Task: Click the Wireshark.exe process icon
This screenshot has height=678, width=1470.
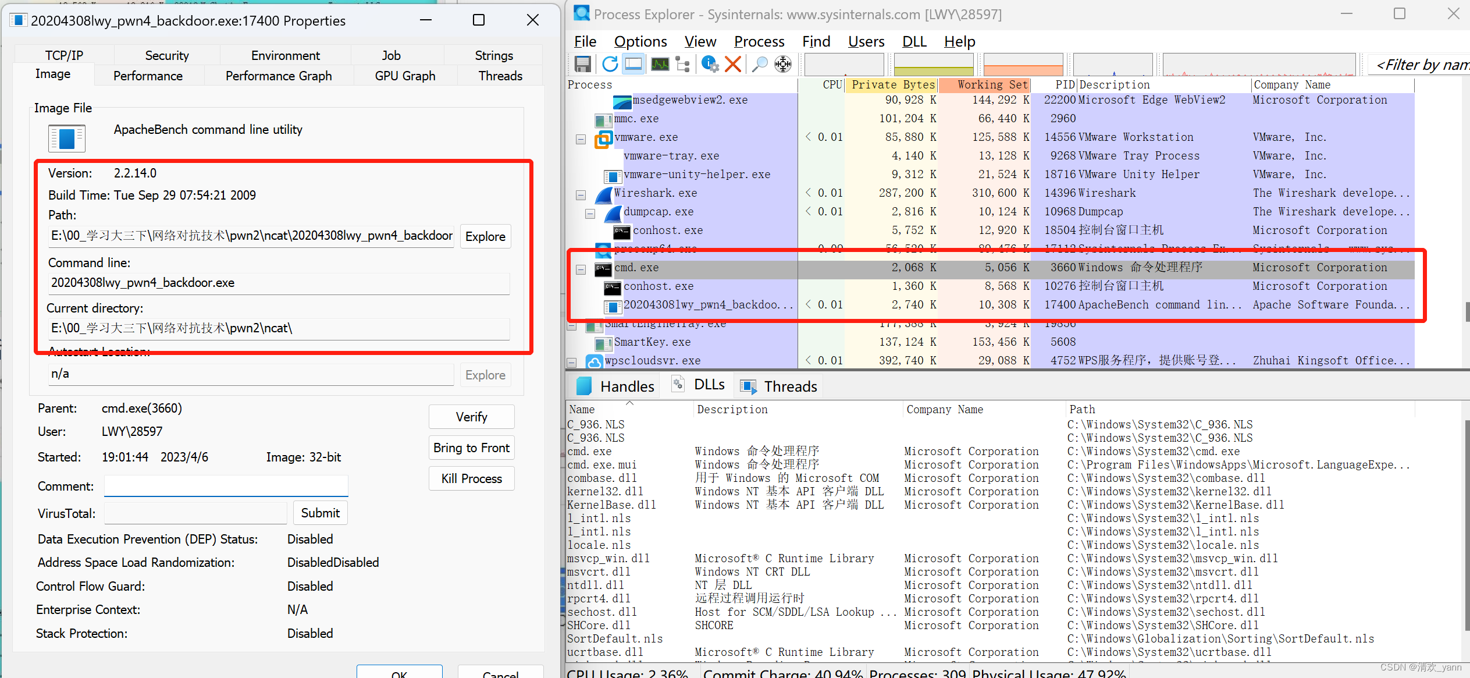Action: (603, 193)
